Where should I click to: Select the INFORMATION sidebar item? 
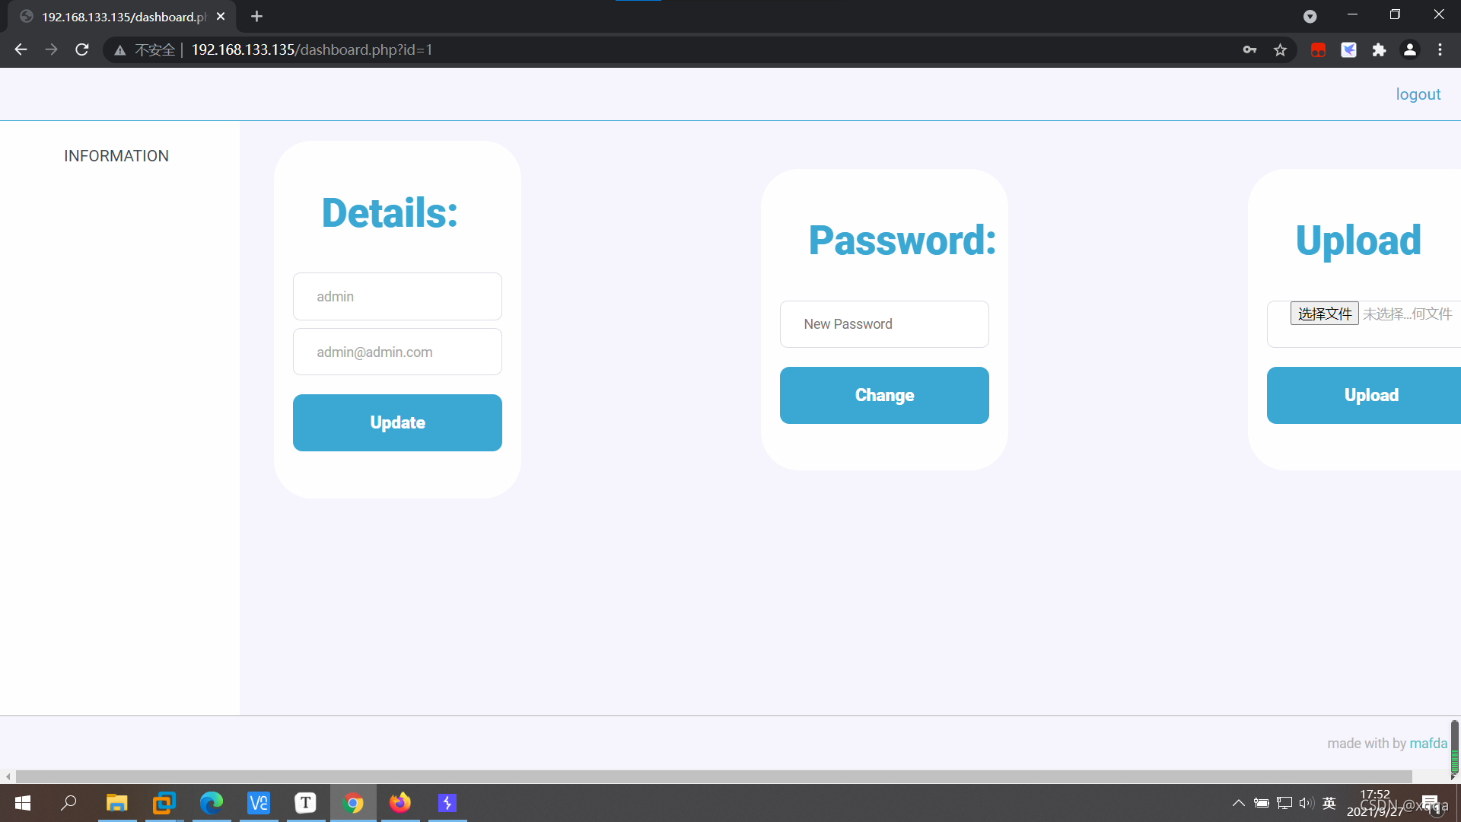(x=116, y=156)
